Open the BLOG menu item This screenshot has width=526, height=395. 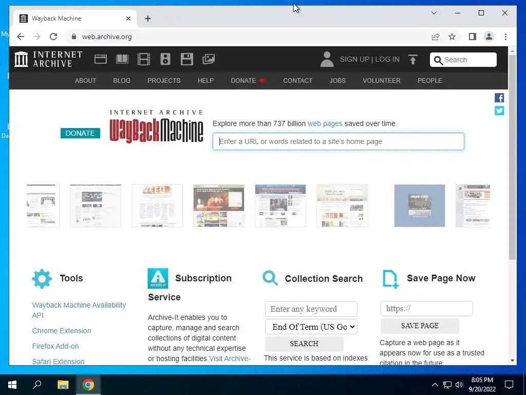pos(122,81)
